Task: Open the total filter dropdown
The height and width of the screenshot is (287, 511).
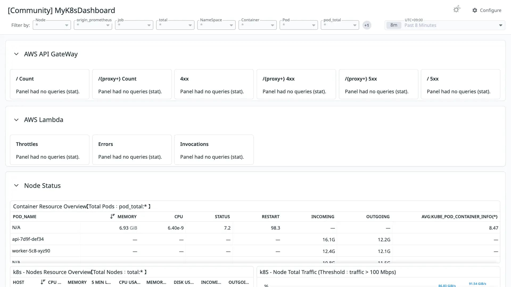Action: [175, 25]
